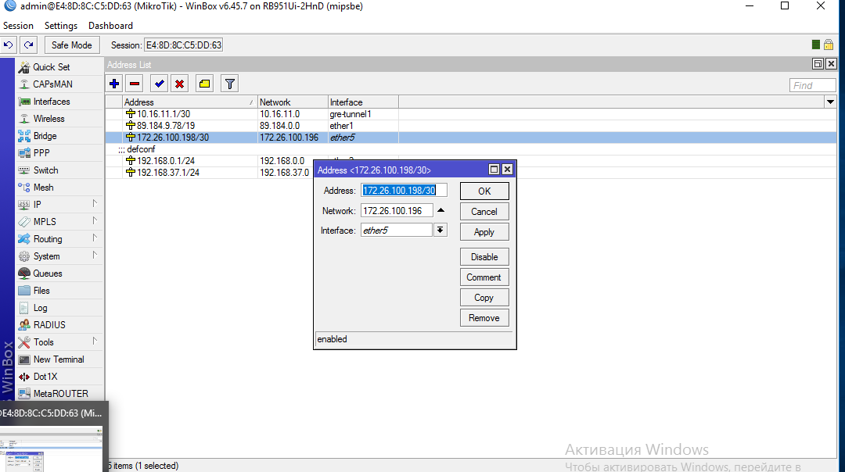Image resolution: width=845 pixels, height=472 pixels.
Task: Open New Terminal in sidebar
Action: click(58, 359)
